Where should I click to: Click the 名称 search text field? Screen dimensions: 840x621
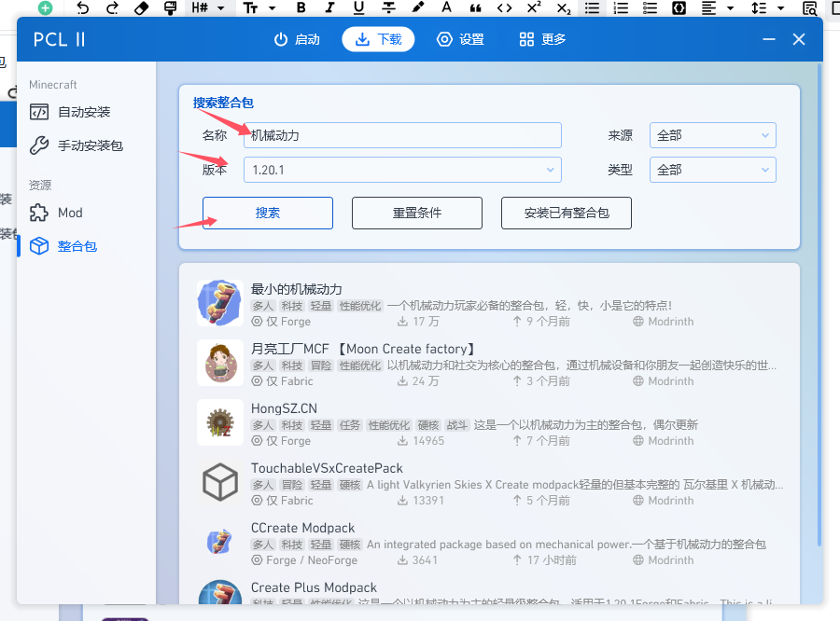click(x=402, y=135)
